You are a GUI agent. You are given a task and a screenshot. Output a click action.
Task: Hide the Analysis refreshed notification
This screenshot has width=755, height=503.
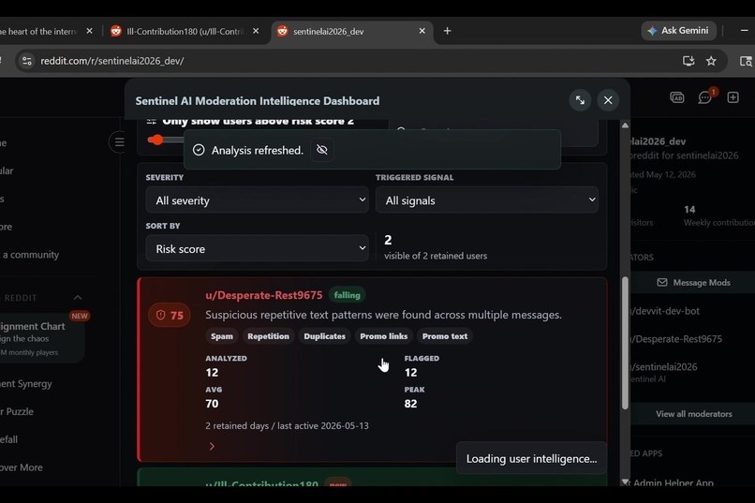point(322,150)
